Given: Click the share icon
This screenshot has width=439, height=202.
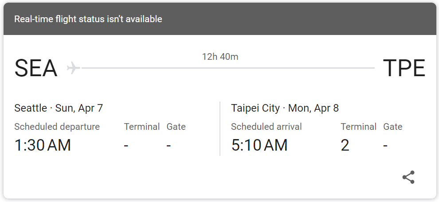Looking at the screenshot, I should (x=408, y=177).
